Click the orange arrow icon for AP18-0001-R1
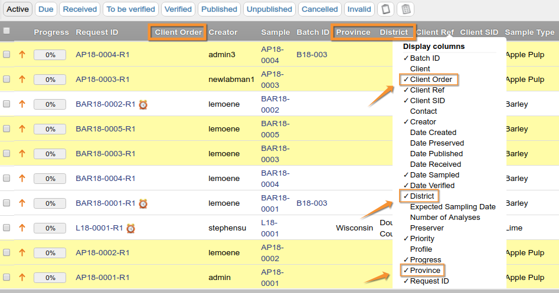This screenshot has height=293, width=559. (x=22, y=278)
